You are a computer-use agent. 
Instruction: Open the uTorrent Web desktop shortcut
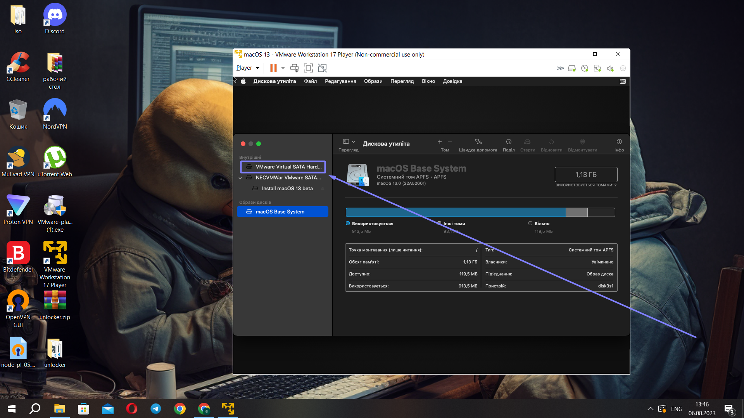[55, 162]
